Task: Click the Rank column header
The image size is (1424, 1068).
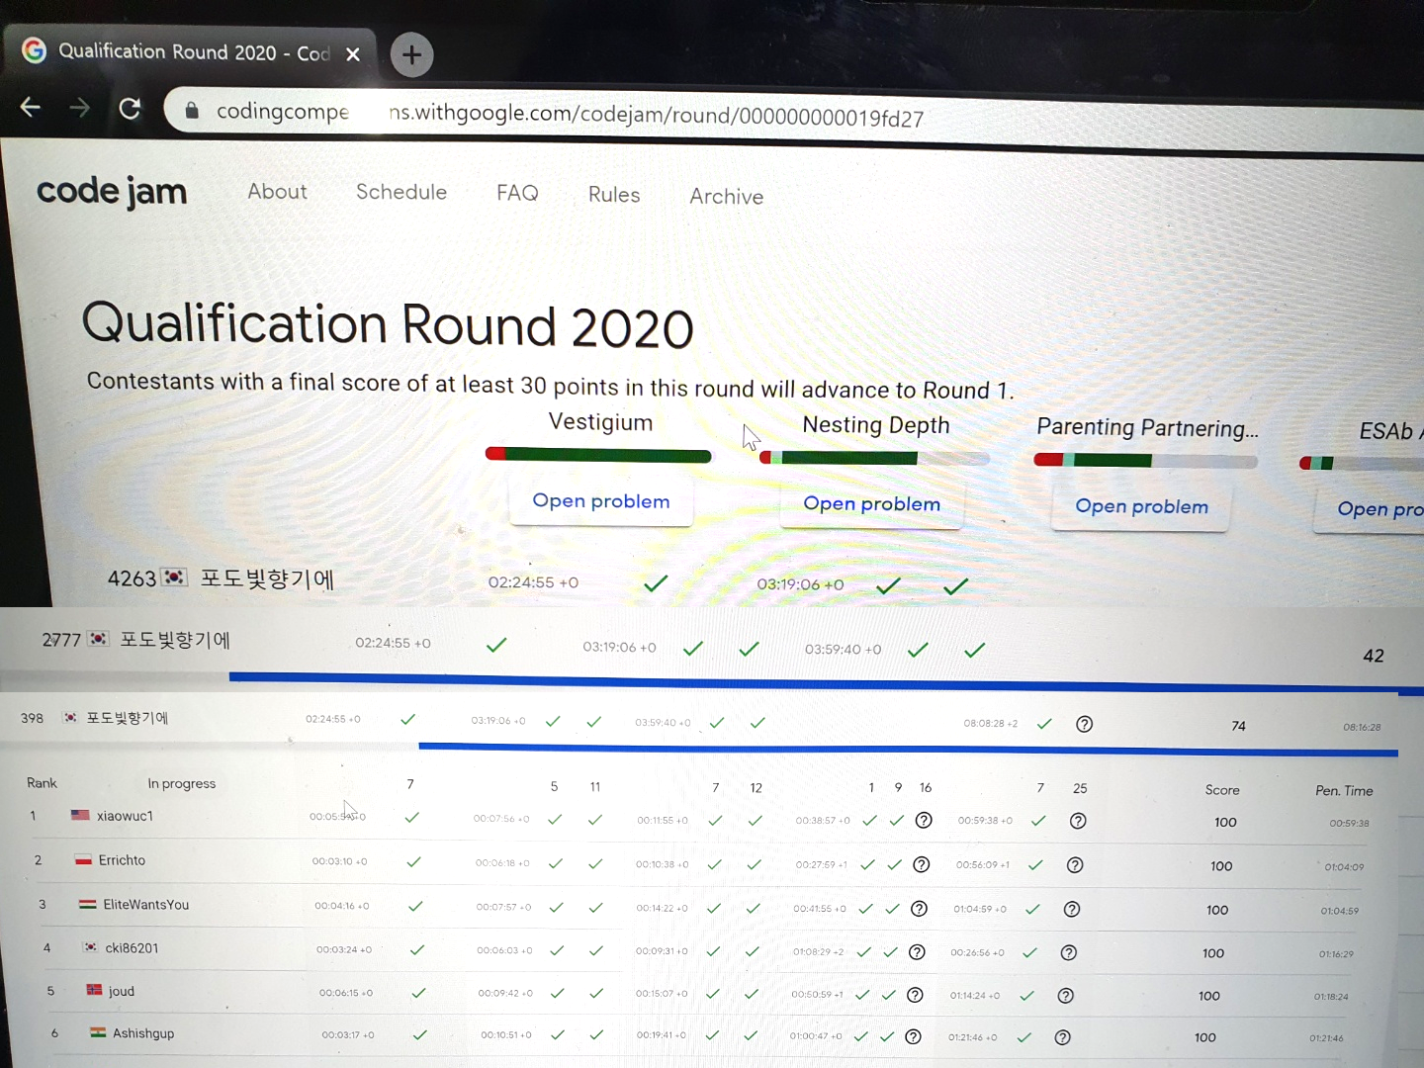Action: click(x=42, y=782)
